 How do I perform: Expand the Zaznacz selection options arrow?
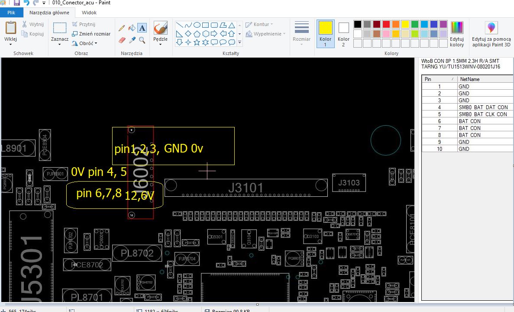tap(59, 44)
